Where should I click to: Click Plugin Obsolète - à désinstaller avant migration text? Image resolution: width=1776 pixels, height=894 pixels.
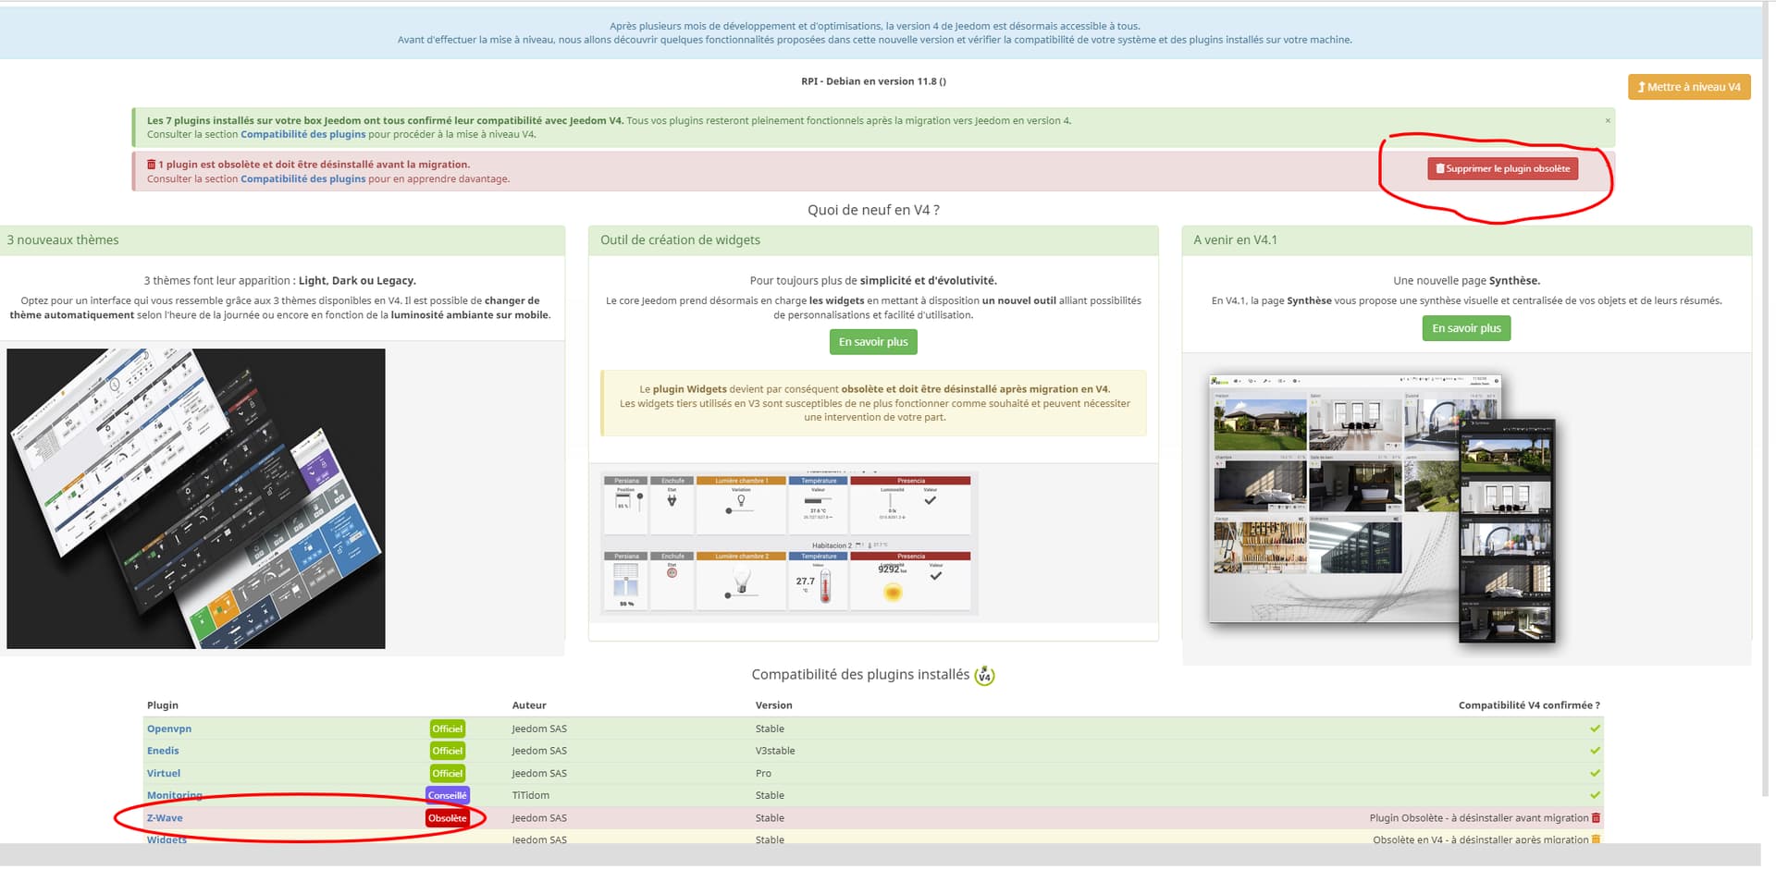pos(1479,818)
